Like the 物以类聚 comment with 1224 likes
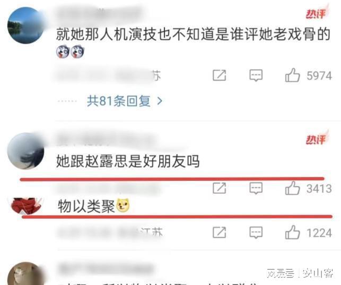Screen dimensions: 341x285 293,232
